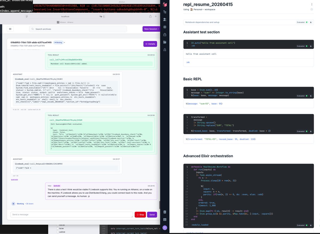Viewport: 320px width, 234px height.
Task: Click the purple user avatar in Livebook
Action: pyautogui.click(x=165, y=228)
